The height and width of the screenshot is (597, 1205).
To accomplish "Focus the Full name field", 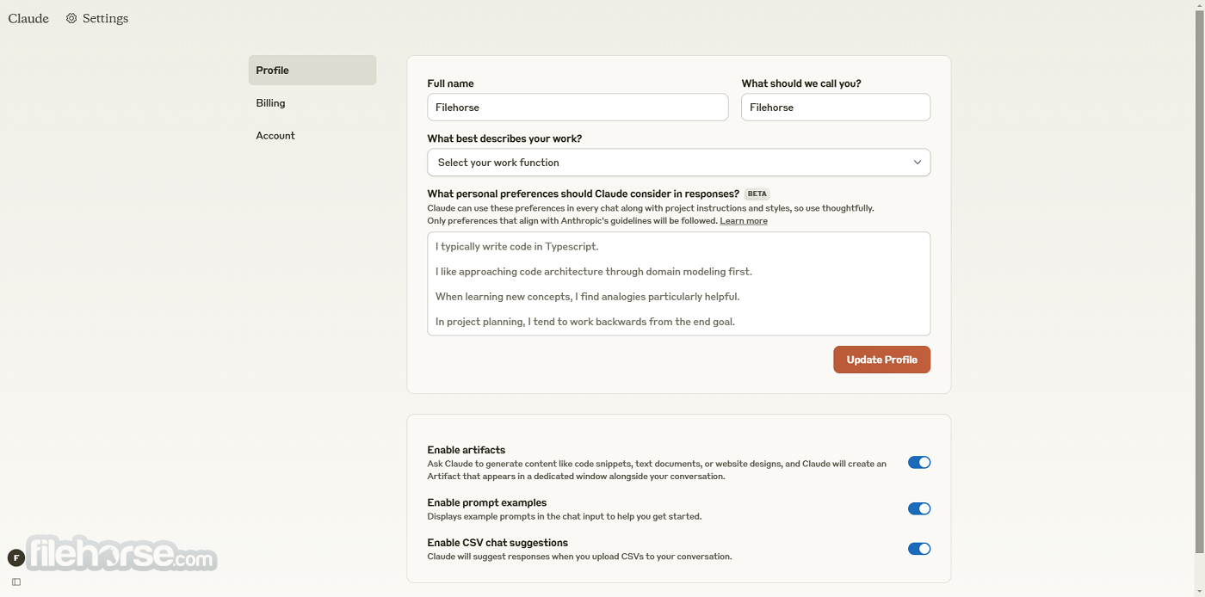I will (x=578, y=108).
